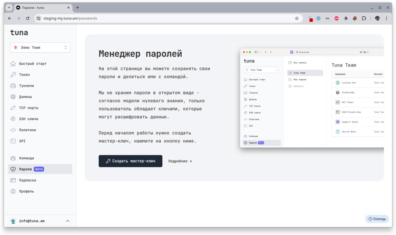Click the Профиль user icon in sidebar

pos(13,191)
